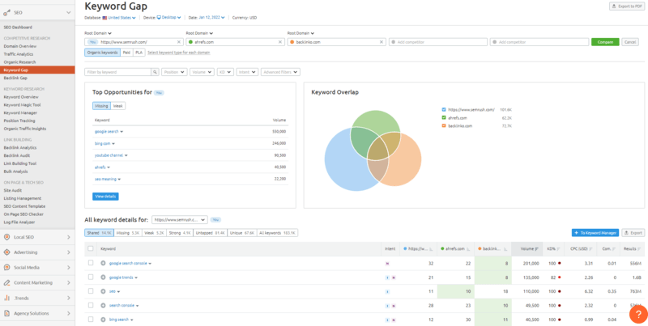Expand the Advanced filters dropdown
648x326 pixels.
tap(279, 72)
